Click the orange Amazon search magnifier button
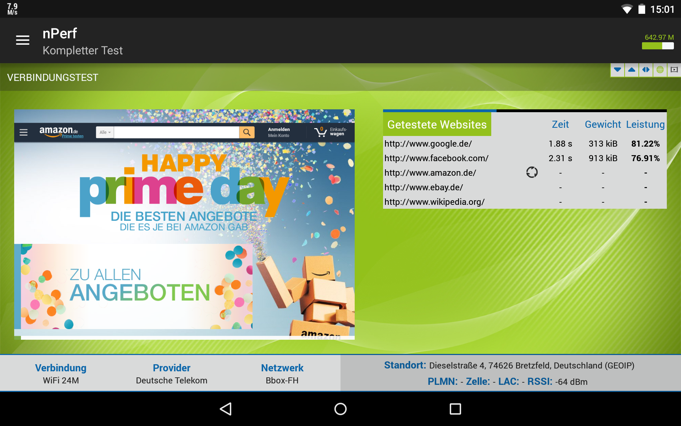 247,132
